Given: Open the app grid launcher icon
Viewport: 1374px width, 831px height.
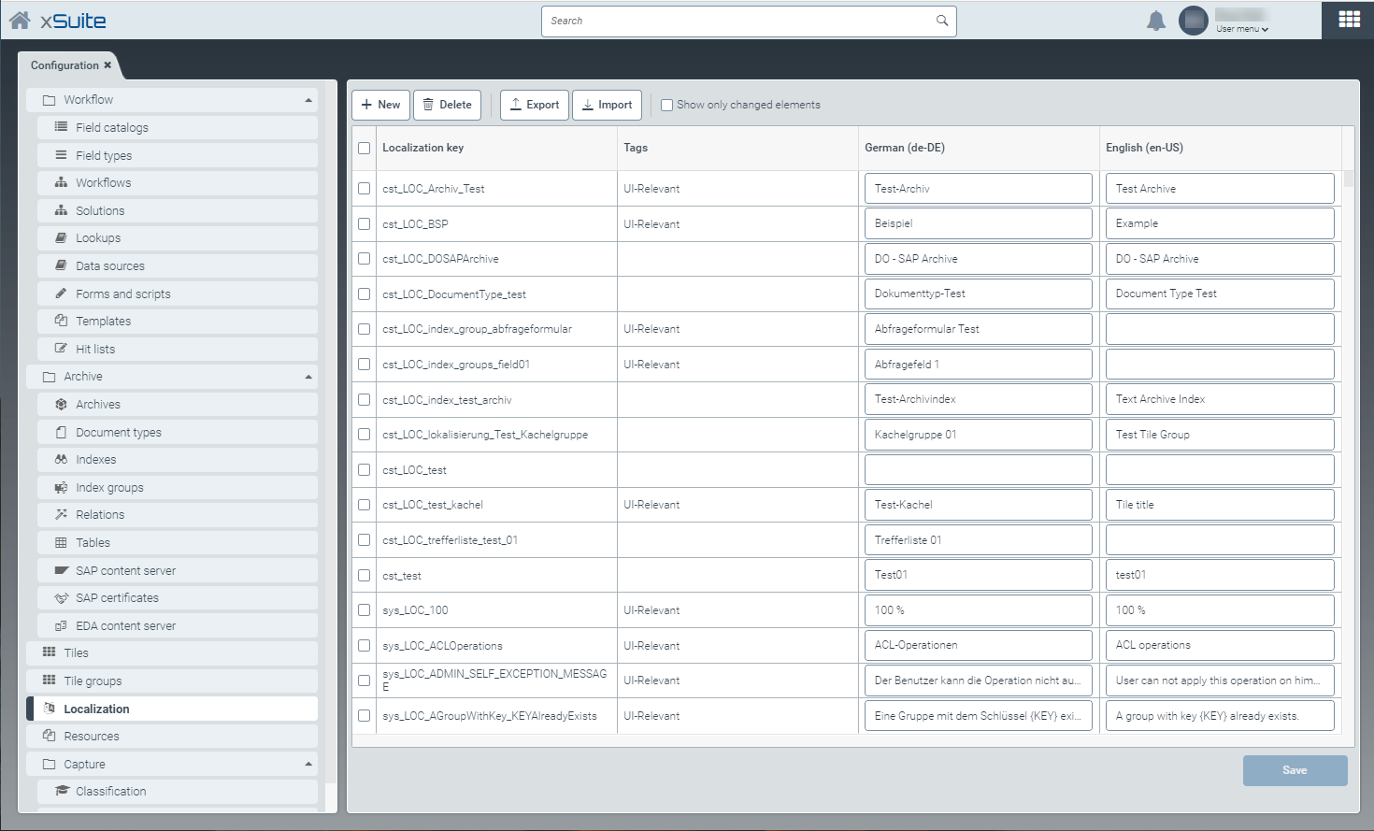Looking at the screenshot, I should click(x=1349, y=20).
